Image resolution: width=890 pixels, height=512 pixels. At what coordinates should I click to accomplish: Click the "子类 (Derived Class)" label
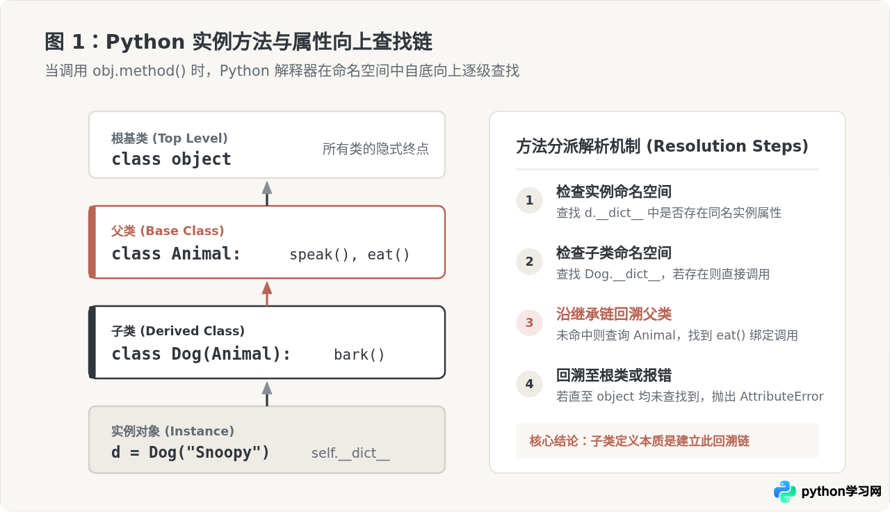[x=178, y=331]
